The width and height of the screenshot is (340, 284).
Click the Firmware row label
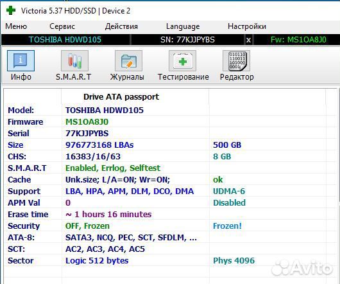click(x=26, y=122)
